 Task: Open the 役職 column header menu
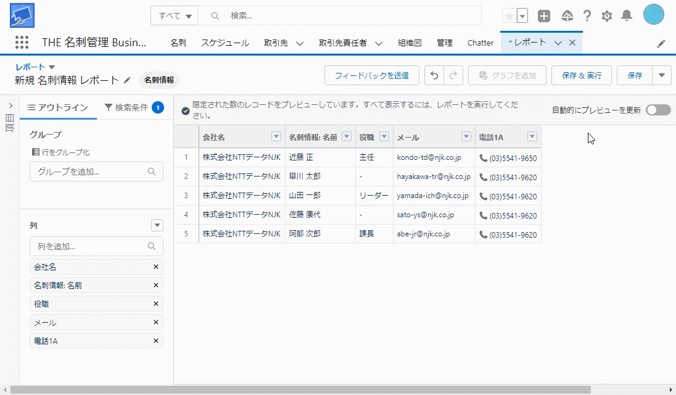384,136
